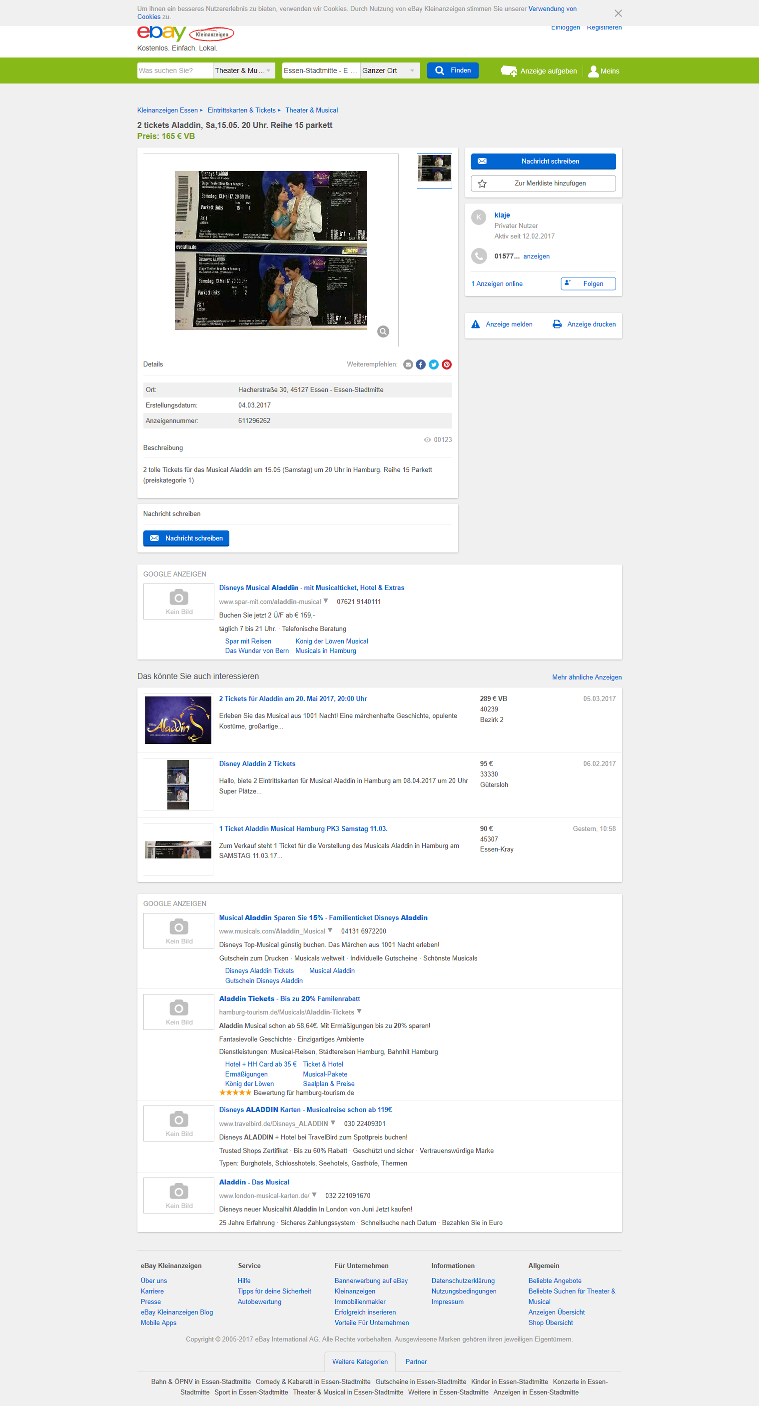Go to Theater & Musical breadcrumb
This screenshot has height=1406, width=759.
311,110
